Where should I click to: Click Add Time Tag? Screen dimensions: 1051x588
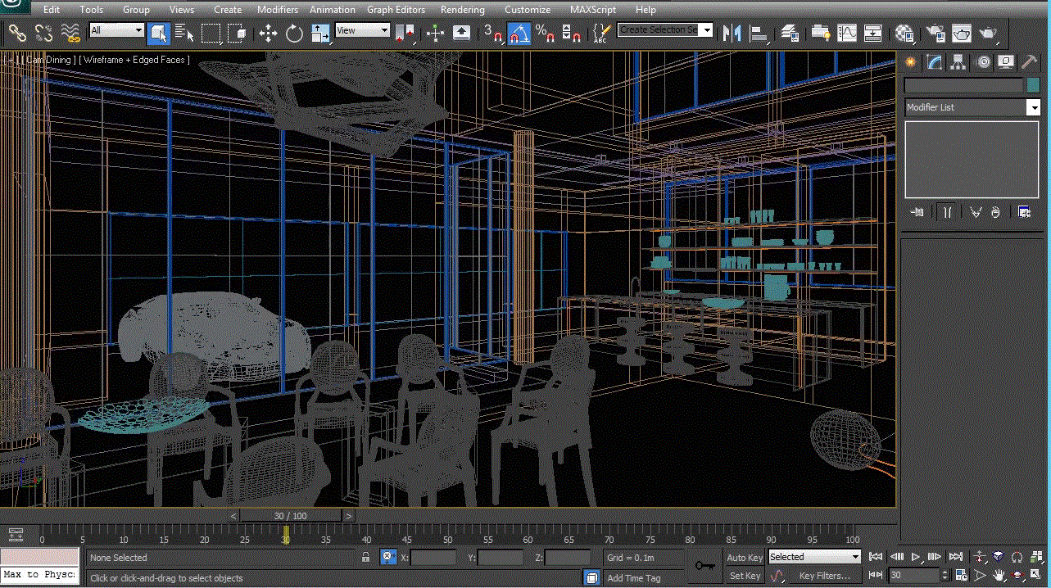pos(633,578)
